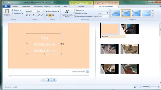Switch to the Проект tab
This screenshot has width=161, height=90.
coord(57,6)
